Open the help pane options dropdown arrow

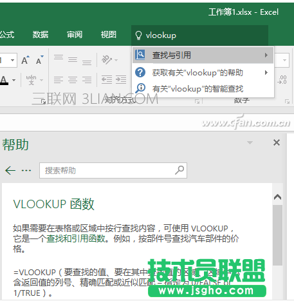coord(250,142)
